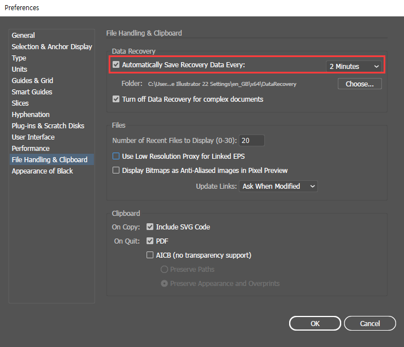Click the File Handling & Clipboard heading

(x=144, y=33)
